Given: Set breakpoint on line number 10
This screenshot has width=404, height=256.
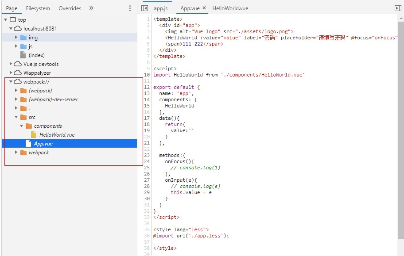Looking at the screenshot, I should point(147,75).
